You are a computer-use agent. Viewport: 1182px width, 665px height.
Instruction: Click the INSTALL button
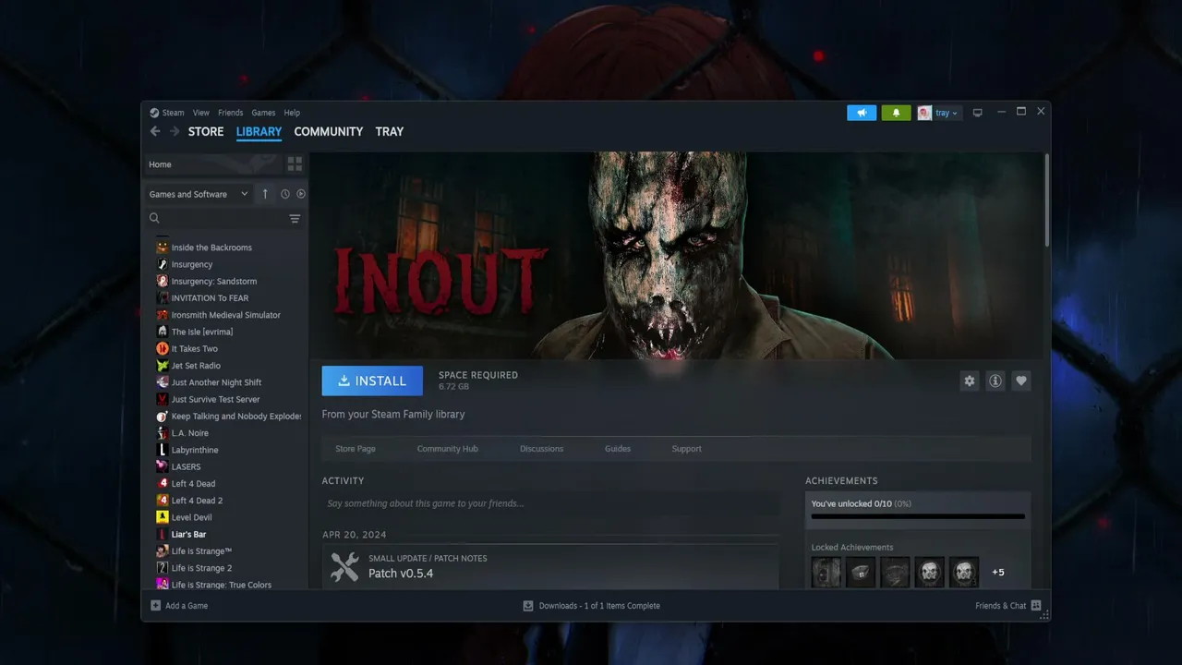click(x=372, y=381)
